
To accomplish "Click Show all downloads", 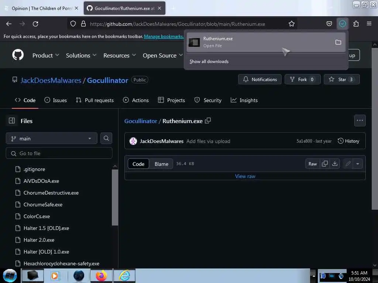I will click(209, 62).
